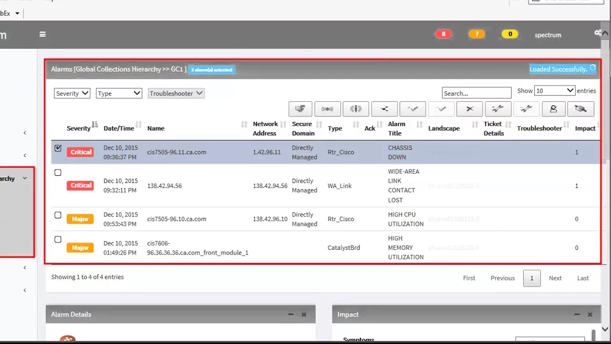
Task: Check the cis7505-96.10.ca.com alarm checkbox
Action: (58, 215)
